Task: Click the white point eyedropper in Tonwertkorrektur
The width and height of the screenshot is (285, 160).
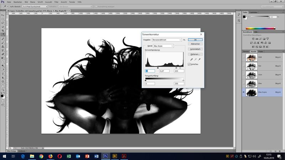Action: point(199,59)
